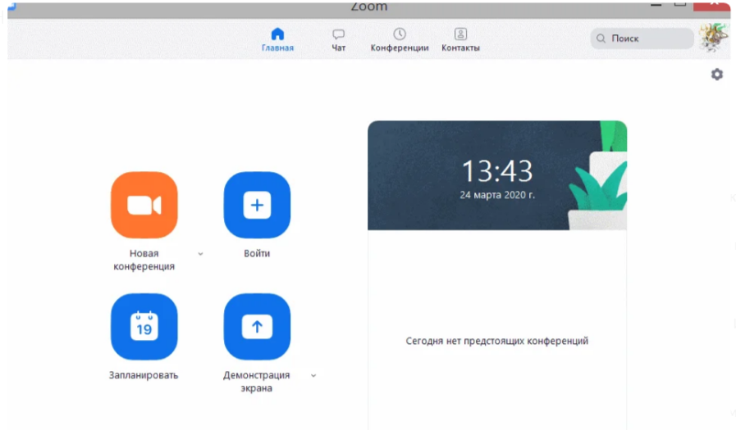Click the date 24 марта 2020 г.

pos(497,195)
